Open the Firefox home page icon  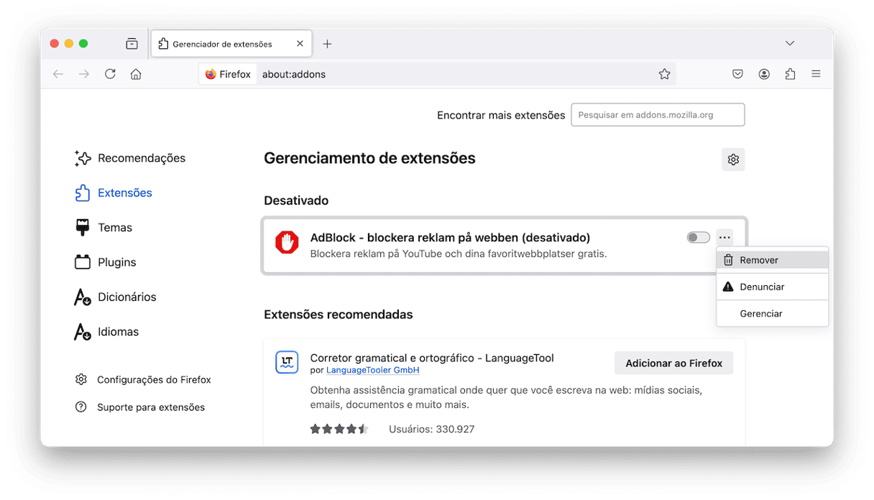pyautogui.click(x=136, y=74)
